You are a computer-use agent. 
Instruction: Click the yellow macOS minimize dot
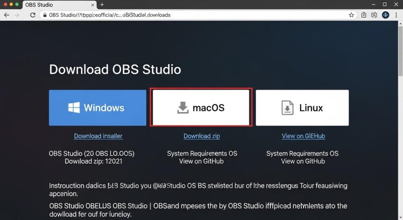[11, 4]
